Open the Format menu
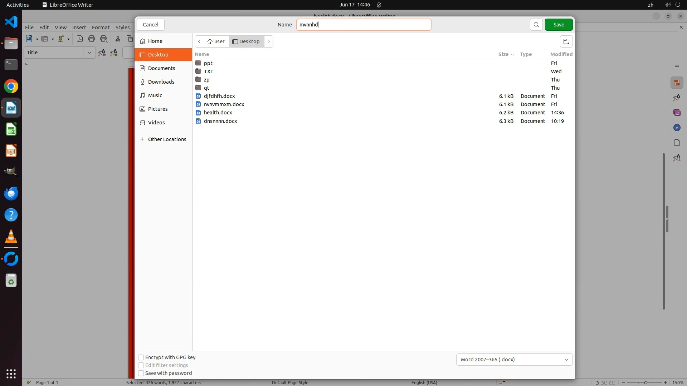Screen dimensions: 687x386 pyautogui.click(x=101, y=27)
